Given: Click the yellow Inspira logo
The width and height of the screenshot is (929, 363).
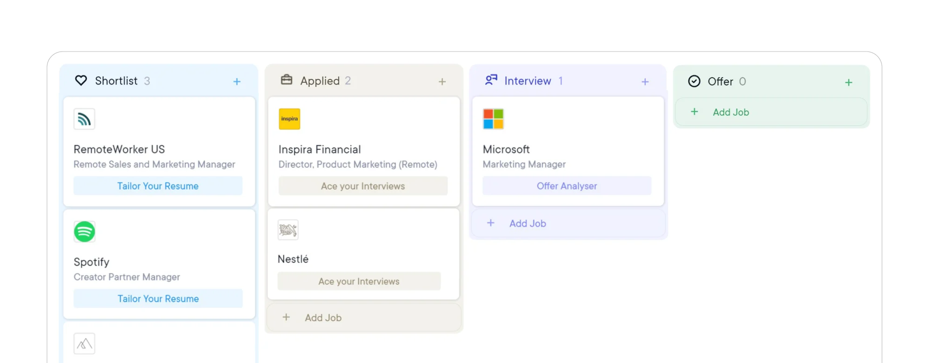Looking at the screenshot, I should [x=289, y=119].
